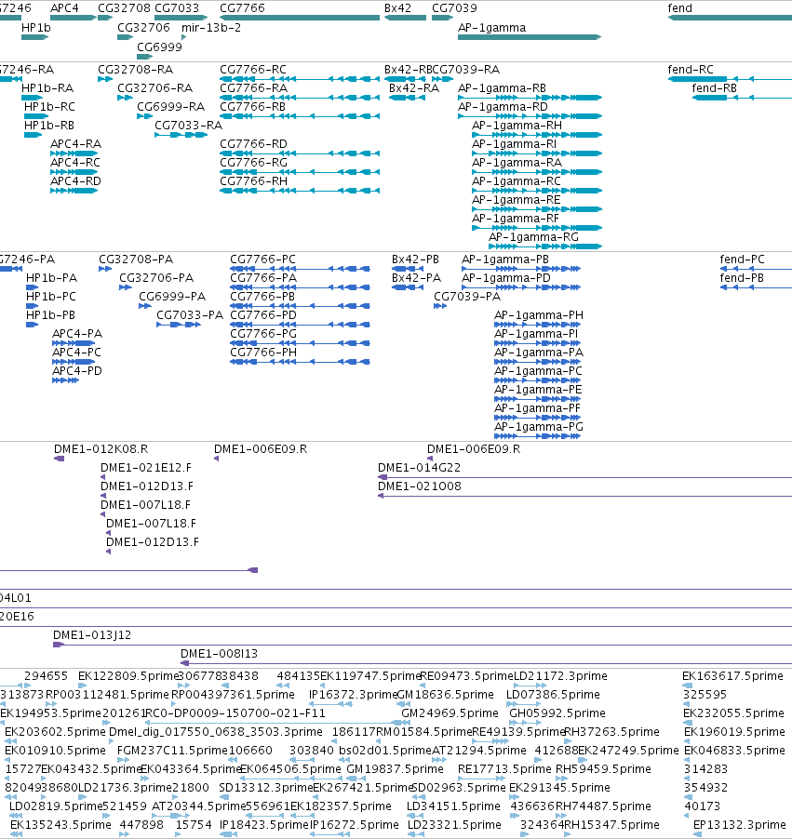This screenshot has width=792, height=839.
Task: Open the Bx42 gene label
Action: pos(398,8)
